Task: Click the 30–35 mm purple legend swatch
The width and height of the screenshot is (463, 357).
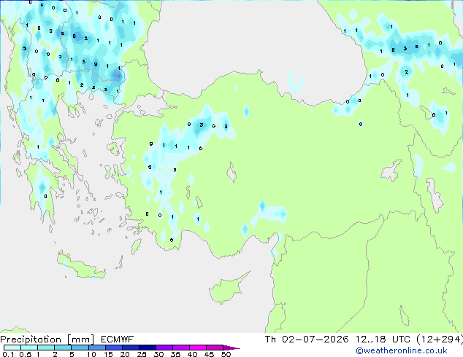Action: [x=164, y=348]
